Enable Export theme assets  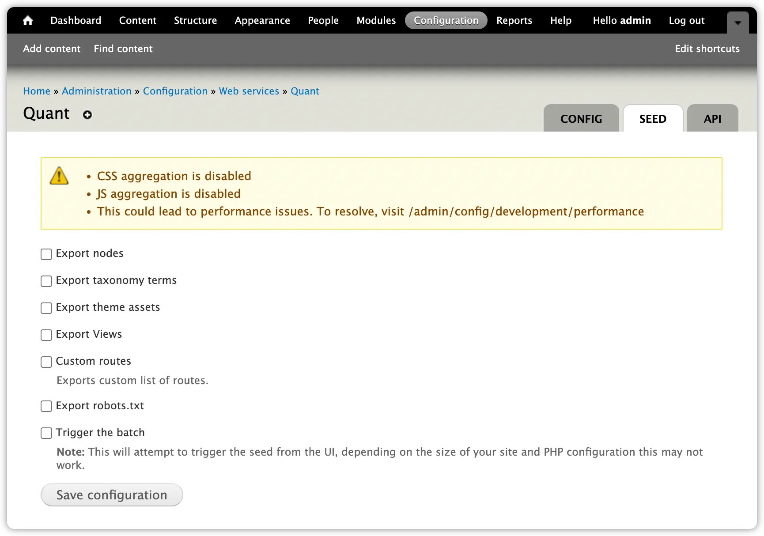point(46,308)
